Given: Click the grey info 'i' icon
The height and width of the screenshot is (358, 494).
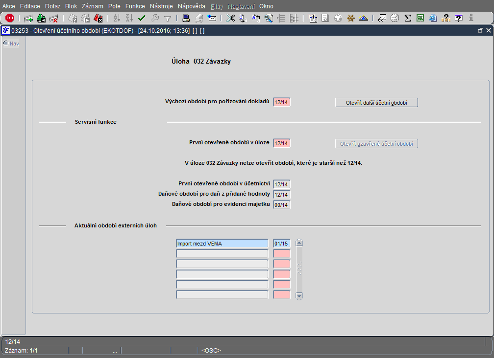Looking at the screenshot, I should tap(471, 18).
